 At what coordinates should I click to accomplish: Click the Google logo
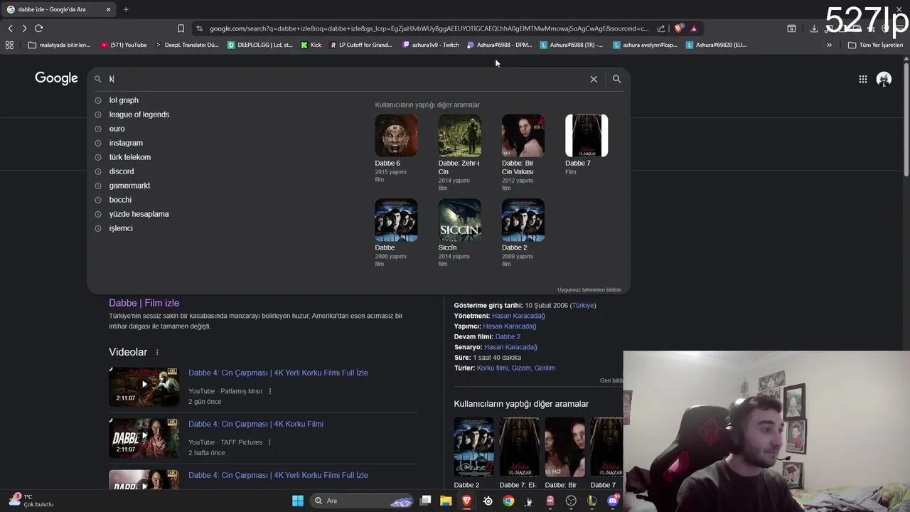pos(56,78)
